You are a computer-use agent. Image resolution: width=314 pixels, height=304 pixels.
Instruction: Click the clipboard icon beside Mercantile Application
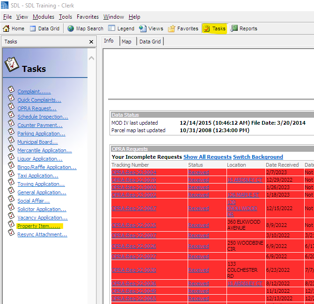(11, 148)
